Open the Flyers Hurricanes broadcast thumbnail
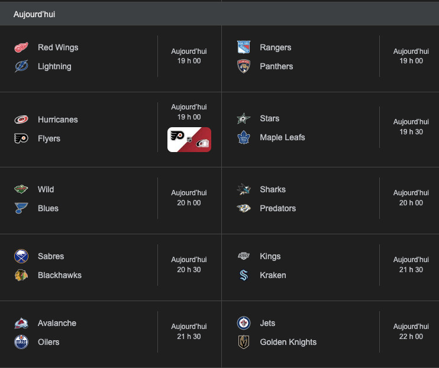The image size is (439, 368). pos(189,140)
